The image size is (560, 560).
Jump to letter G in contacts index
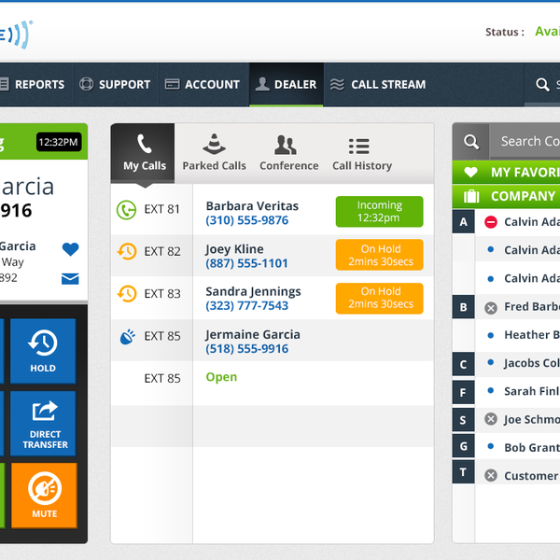pos(463,446)
